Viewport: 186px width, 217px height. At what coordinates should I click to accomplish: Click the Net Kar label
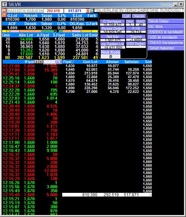(x=113, y=37)
